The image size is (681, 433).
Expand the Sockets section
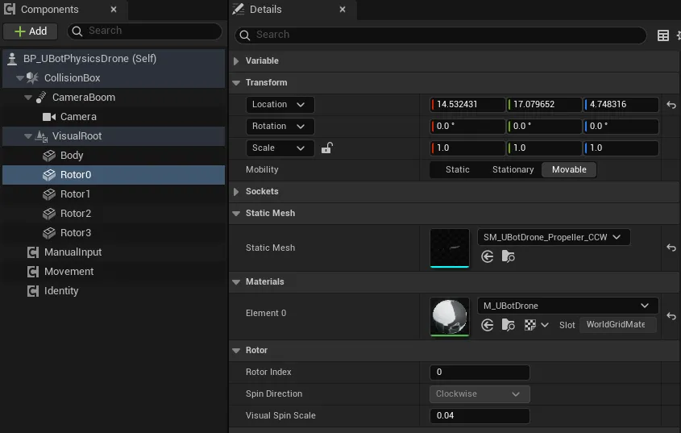point(236,192)
